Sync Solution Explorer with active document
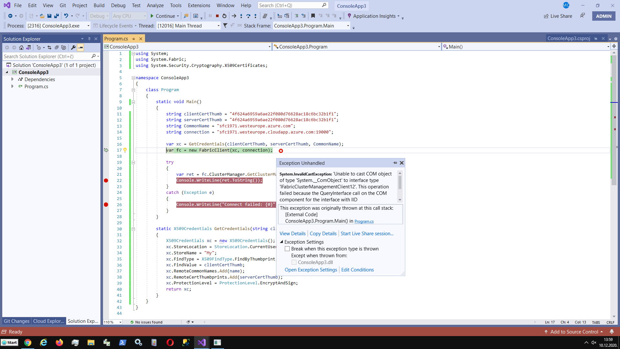620x349 pixels. 49,47
